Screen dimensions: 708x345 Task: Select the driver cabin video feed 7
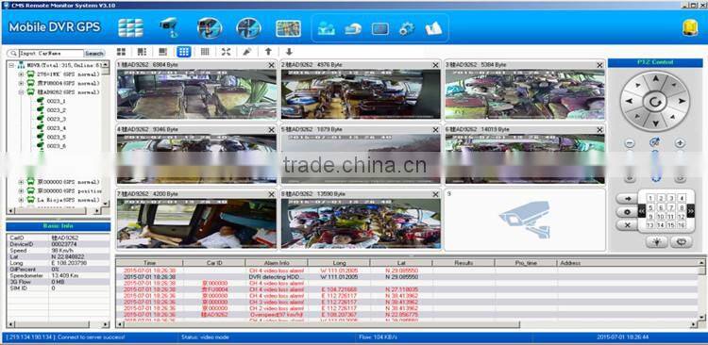196,223
